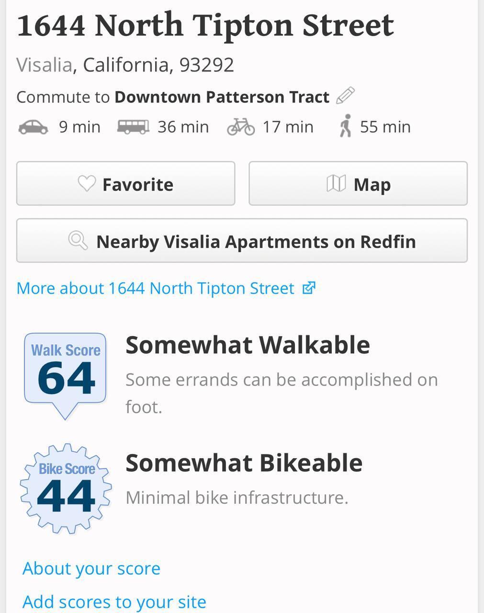The width and height of the screenshot is (484, 613).
Task: Click the car commute icon
Action: [33, 127]
